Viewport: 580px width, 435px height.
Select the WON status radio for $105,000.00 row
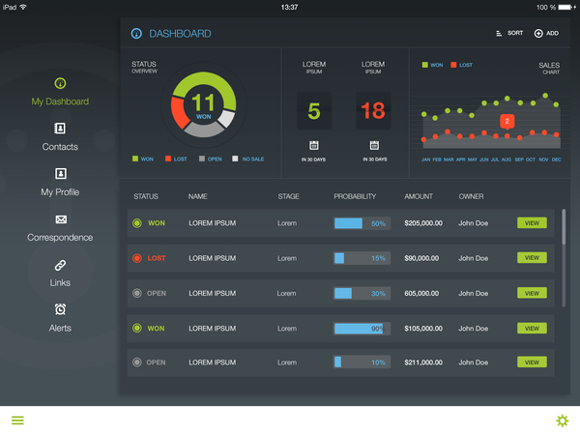[x=137, y=328]
